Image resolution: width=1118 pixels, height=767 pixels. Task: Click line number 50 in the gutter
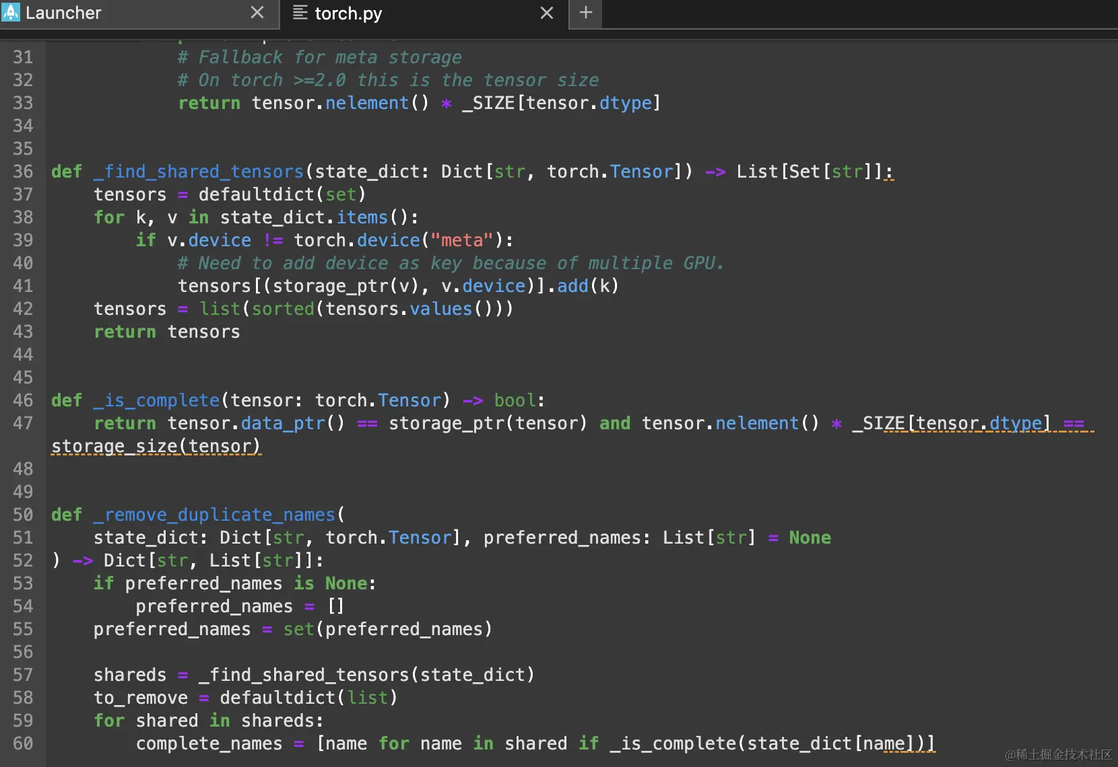pyautogui.click(x=23, y=515)
